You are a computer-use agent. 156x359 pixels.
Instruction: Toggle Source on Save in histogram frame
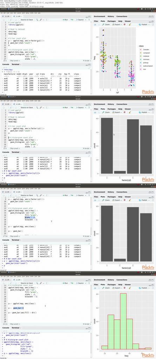click(x=26, y=283)
